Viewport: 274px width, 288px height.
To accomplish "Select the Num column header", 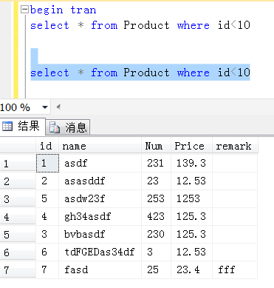I will [x=156, y=146].
